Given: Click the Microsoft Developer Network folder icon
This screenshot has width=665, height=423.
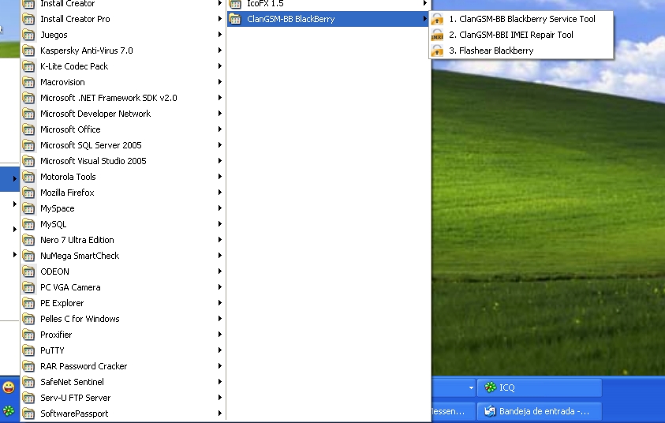Looking at the screenshot, I should coord(28,114).
